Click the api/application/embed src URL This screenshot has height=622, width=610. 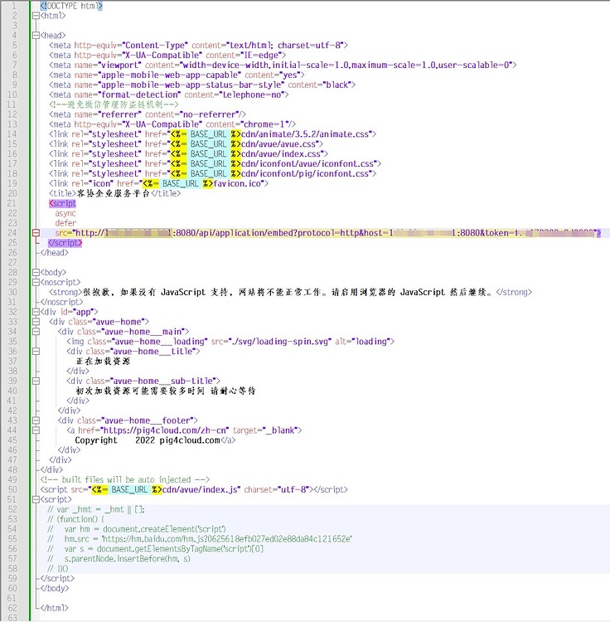(336, 233)
